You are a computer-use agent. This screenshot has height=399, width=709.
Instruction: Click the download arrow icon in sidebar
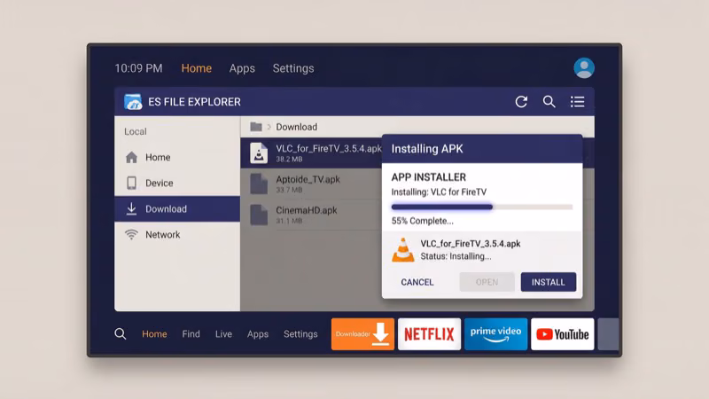pos(131,208)
